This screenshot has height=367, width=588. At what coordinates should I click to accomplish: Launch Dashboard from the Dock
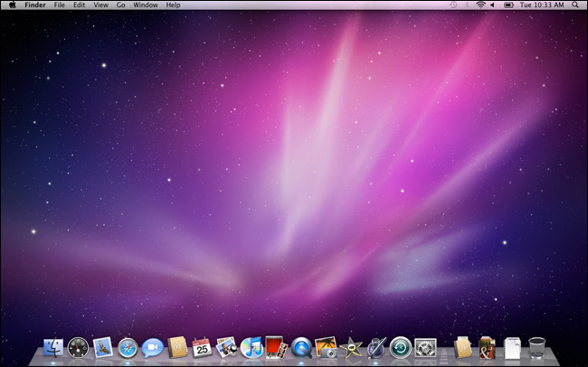tap(78, 347)
